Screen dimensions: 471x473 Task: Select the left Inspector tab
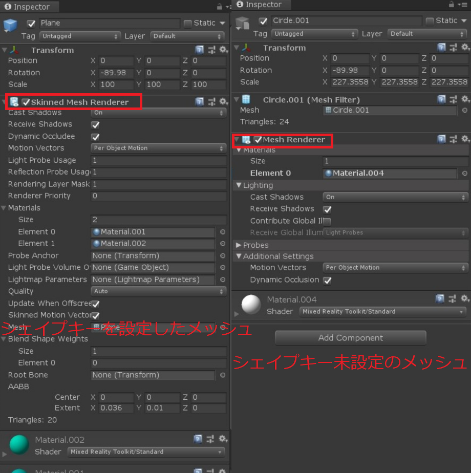(29, 7)
